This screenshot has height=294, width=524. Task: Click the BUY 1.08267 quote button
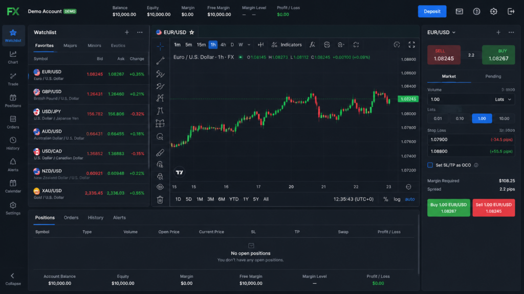[498, 55]
